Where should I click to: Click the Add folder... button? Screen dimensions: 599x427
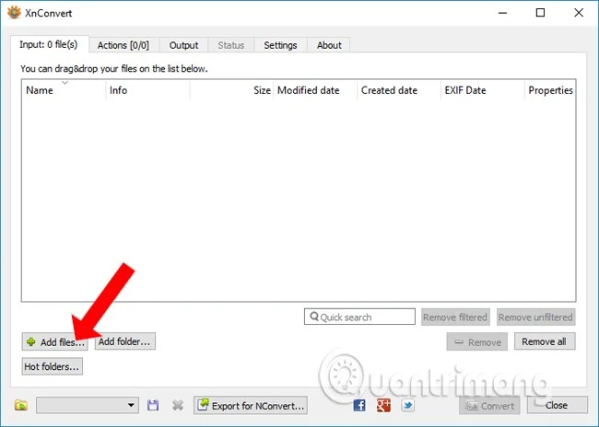(125, 341)
